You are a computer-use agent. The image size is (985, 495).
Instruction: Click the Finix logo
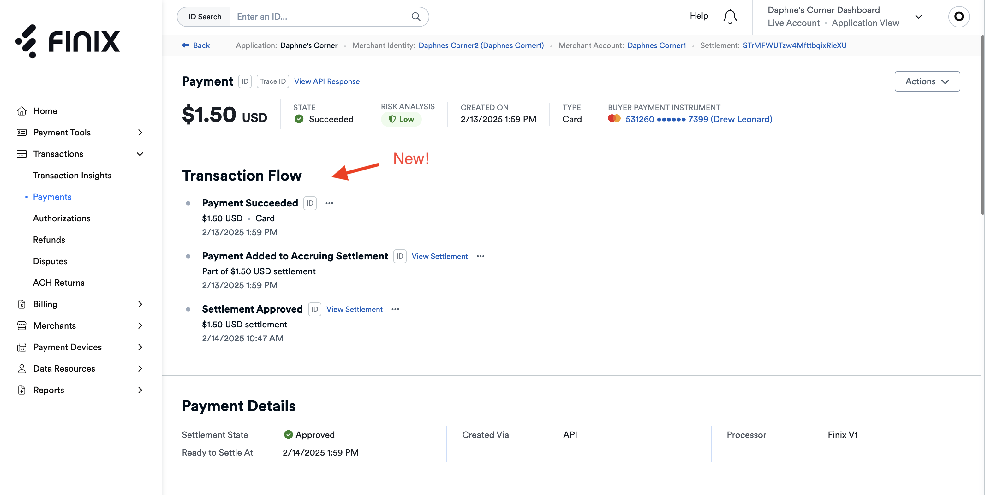[68, 41]
